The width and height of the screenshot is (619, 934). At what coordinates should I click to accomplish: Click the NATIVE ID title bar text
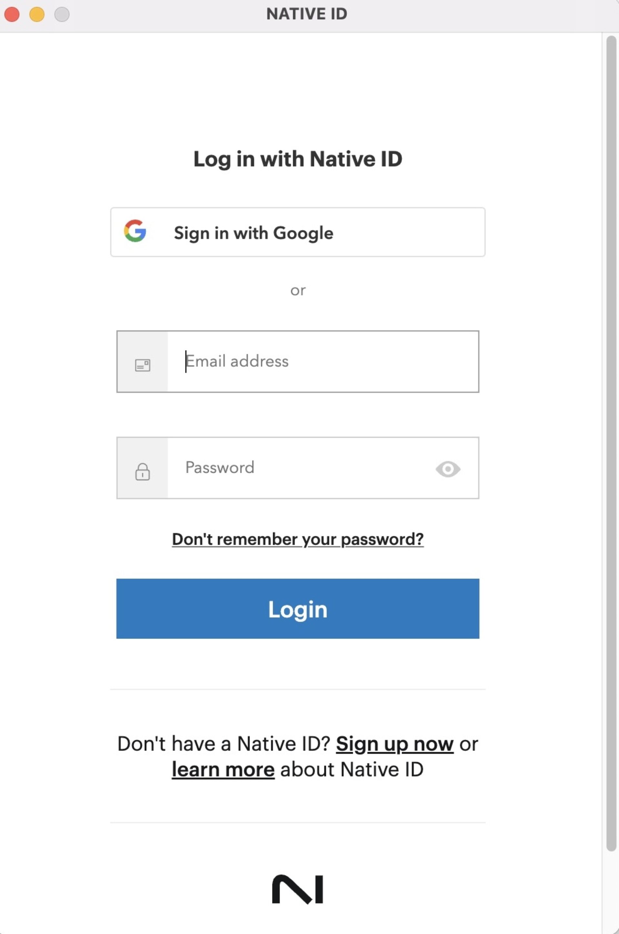coord(307,14)
